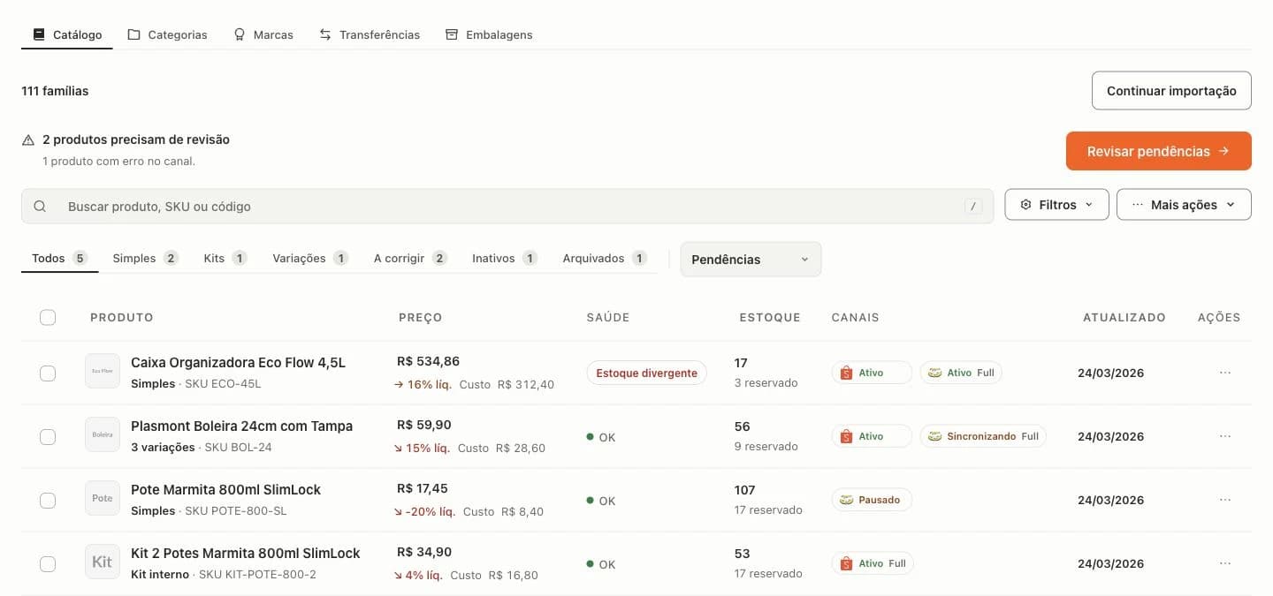
Task: Open actions menu for Caixa Organizadora row
Action: tap(1225, 373)
